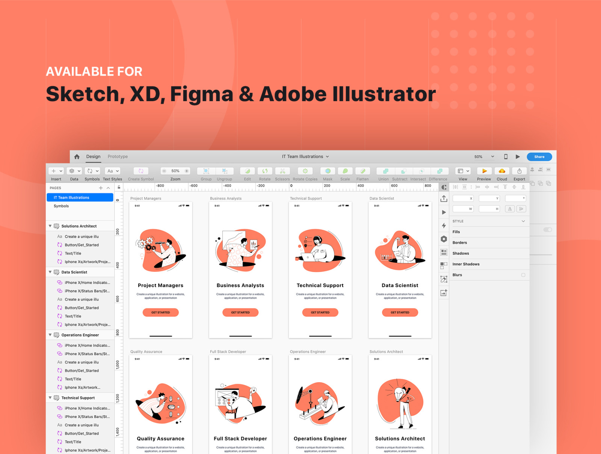The height and width of the screenshot is (454, 601).
Task: Click the Ungroup toolbar icon
Action: click(x=225, y=171)
